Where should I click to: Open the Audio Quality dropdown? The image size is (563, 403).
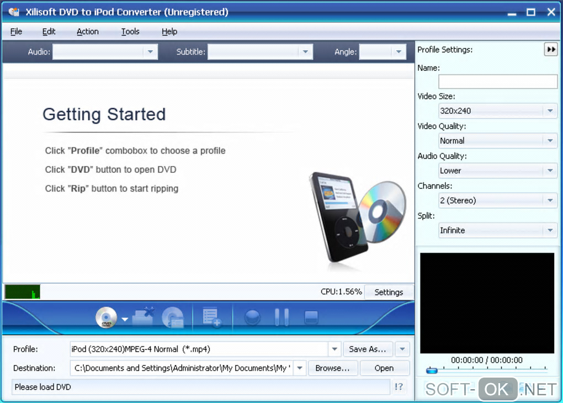coord(550,171)
